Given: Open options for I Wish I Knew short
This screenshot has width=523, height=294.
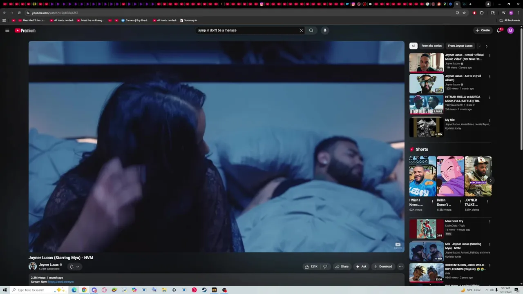Looking at the screenshot, I should (432, 202).
